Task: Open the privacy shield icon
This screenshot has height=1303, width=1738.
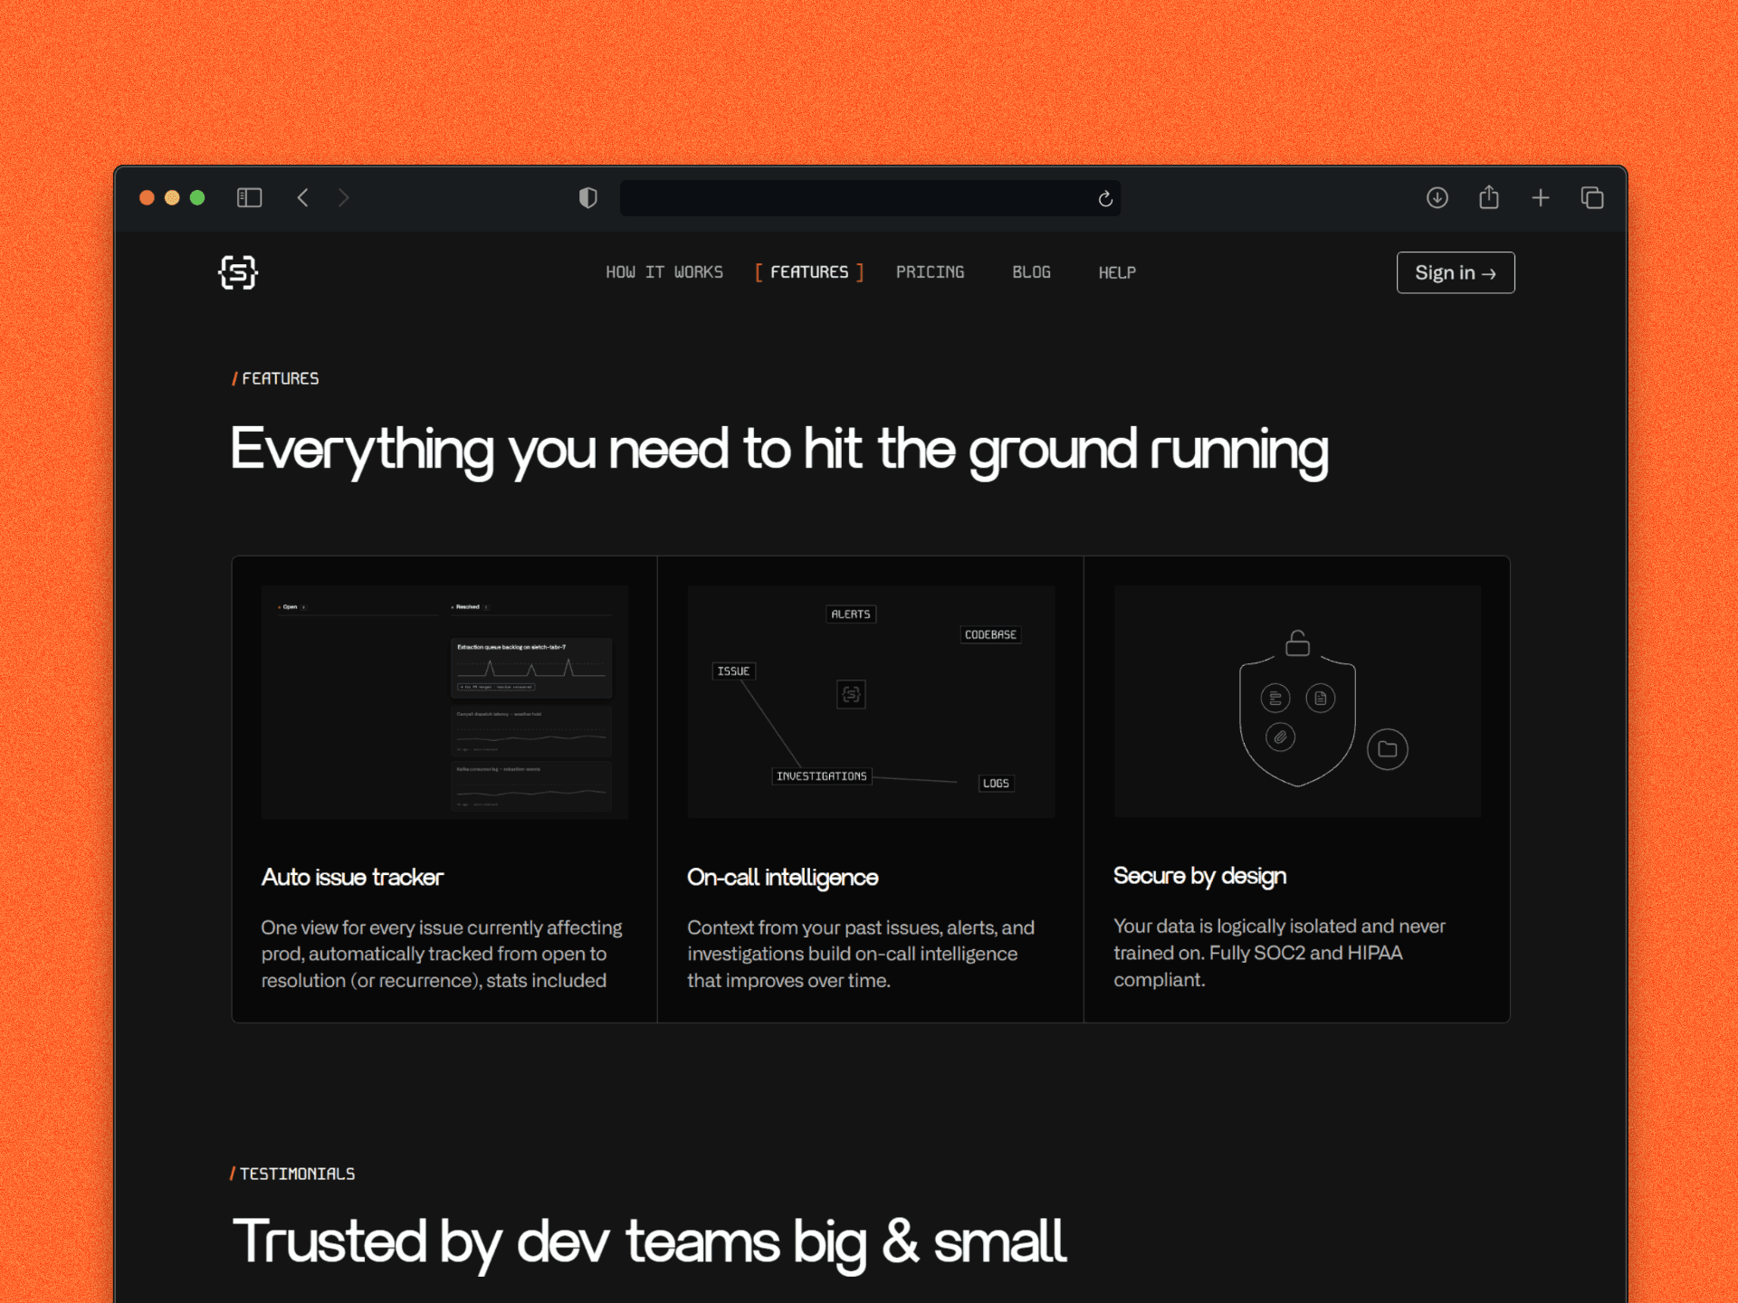Action: [588, 197]
